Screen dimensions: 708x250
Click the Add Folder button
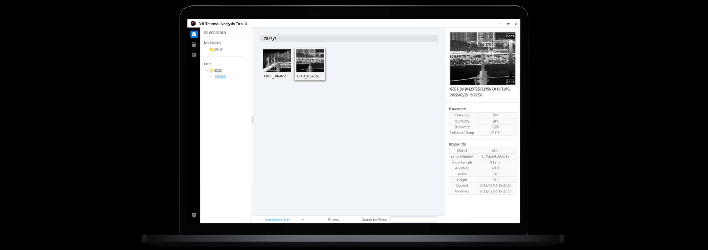pos(215,32)
